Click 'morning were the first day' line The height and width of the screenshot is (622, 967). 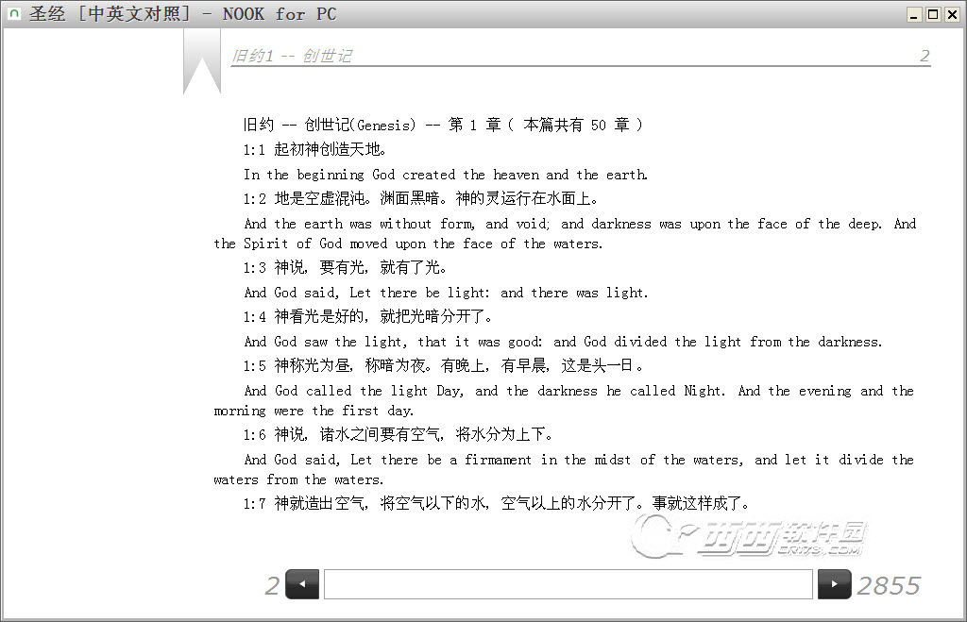(x=314, y=411)
